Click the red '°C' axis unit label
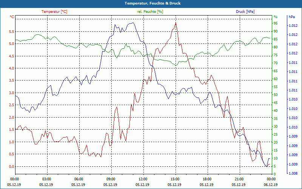The height and width of the screenshot is (189, 302). [x=12, y=17]
